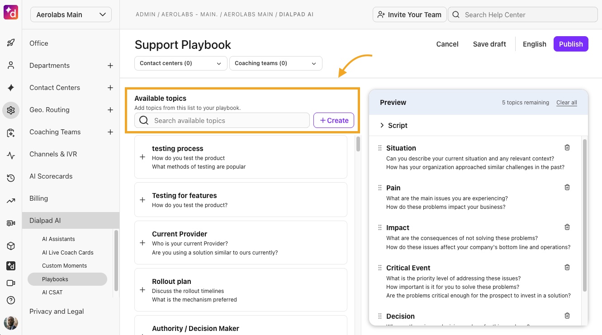This screenshot has height=335, width=602.
Task: Add a new contact center with plus icon
Action: (x=110, y=88)
